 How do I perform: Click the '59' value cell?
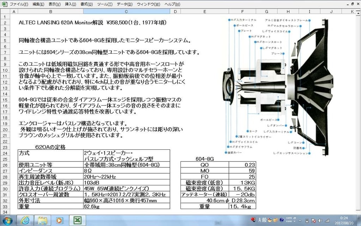(243, 171)
